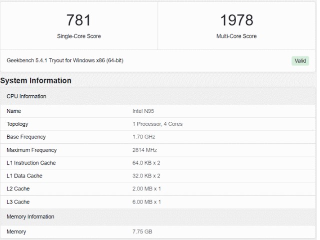The width and height of the screenshot is (320, 240).
Task: Select the 2814 MHz value
Action: tap(145, 150)
